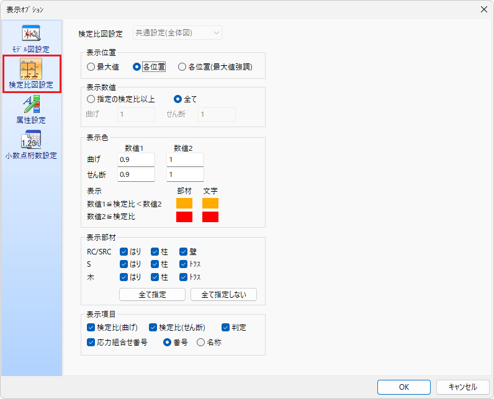Click the 全て指定しない button

[x=223, y=295]
